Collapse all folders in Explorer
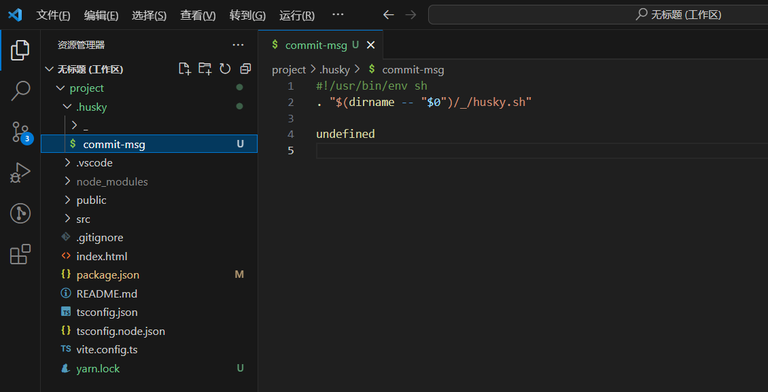The width and height of the screenshot is (768, 392). pyautogui.click(x=245, y=69)
